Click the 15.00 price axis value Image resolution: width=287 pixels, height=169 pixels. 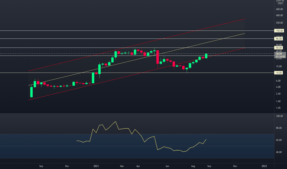click(279, 66)
